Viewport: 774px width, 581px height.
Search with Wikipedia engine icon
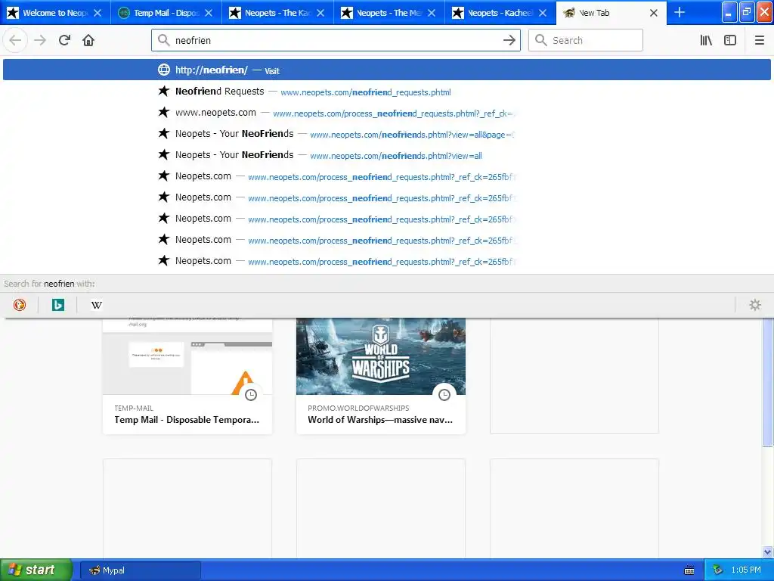point(97,305)
